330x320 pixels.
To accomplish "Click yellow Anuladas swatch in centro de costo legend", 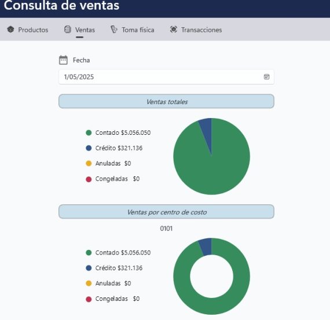I will click(89, 284).
